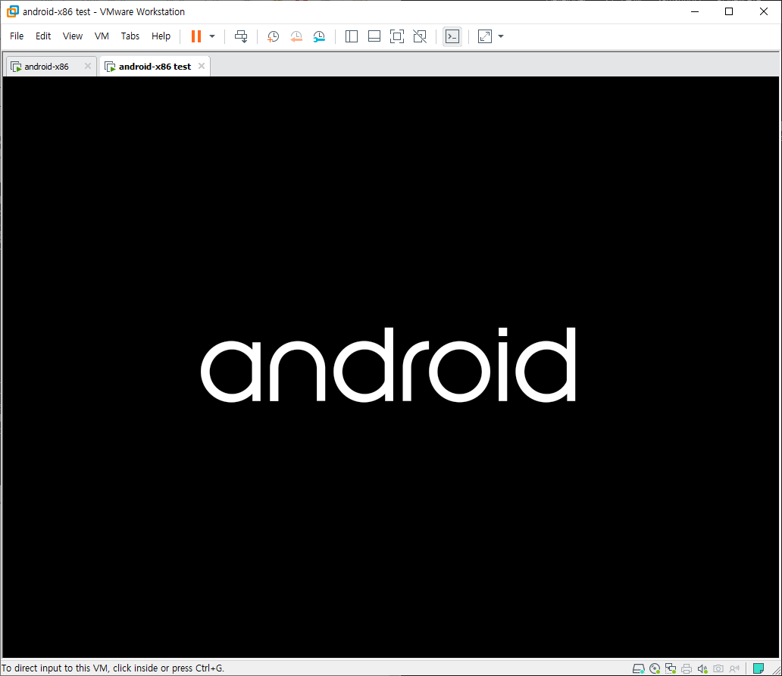Screen dimensions: 782x676
Task: Maximize the VMware Workstation window
Action: click(x=729, y=11)
